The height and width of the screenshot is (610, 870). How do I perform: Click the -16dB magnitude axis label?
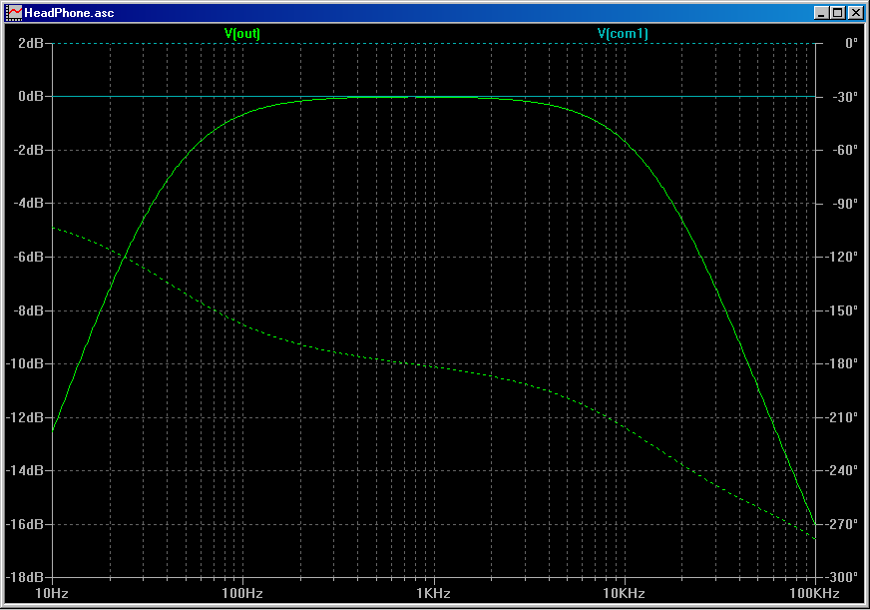click(x=25, y=524)
